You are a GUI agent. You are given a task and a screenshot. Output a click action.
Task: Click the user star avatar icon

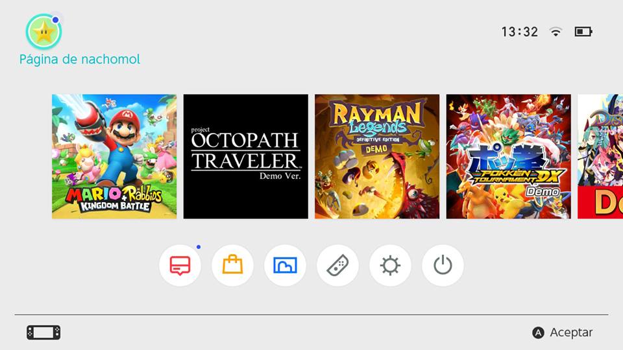tap(43, 32)
